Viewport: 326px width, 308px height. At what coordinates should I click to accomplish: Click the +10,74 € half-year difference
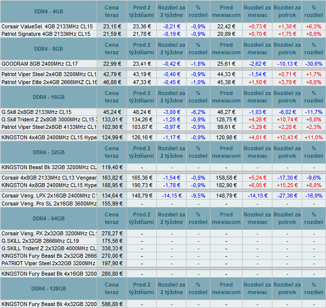[287, 119]
